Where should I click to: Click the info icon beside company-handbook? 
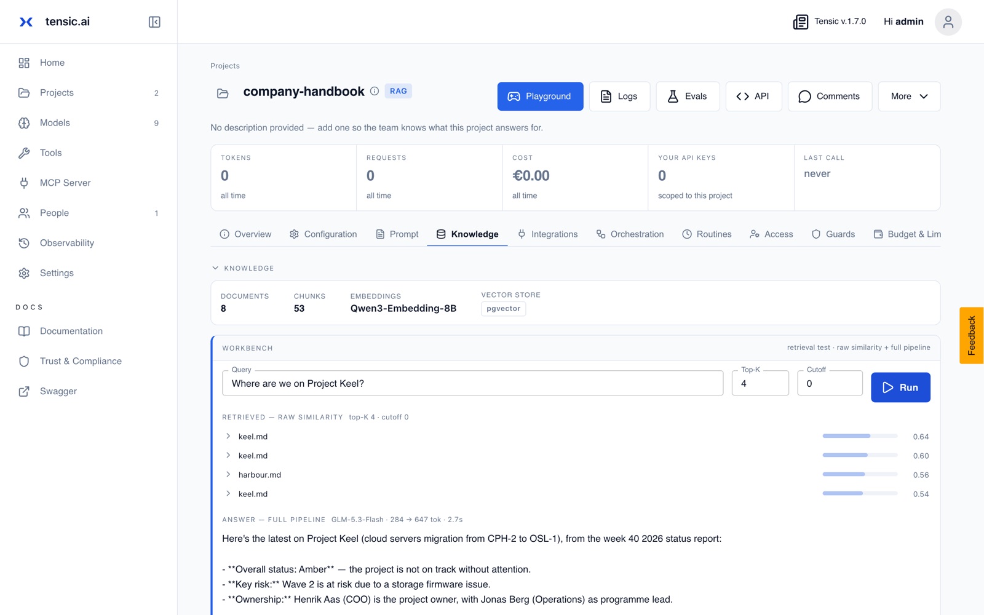click(x=375, y=91)
